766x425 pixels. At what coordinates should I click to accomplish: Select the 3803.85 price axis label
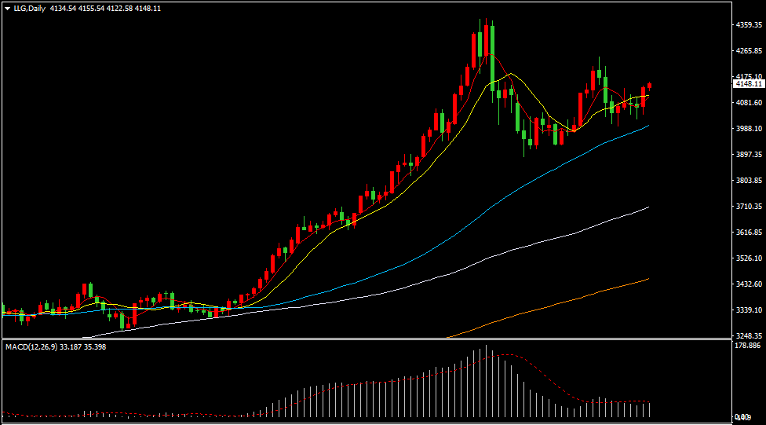point(749,181)
